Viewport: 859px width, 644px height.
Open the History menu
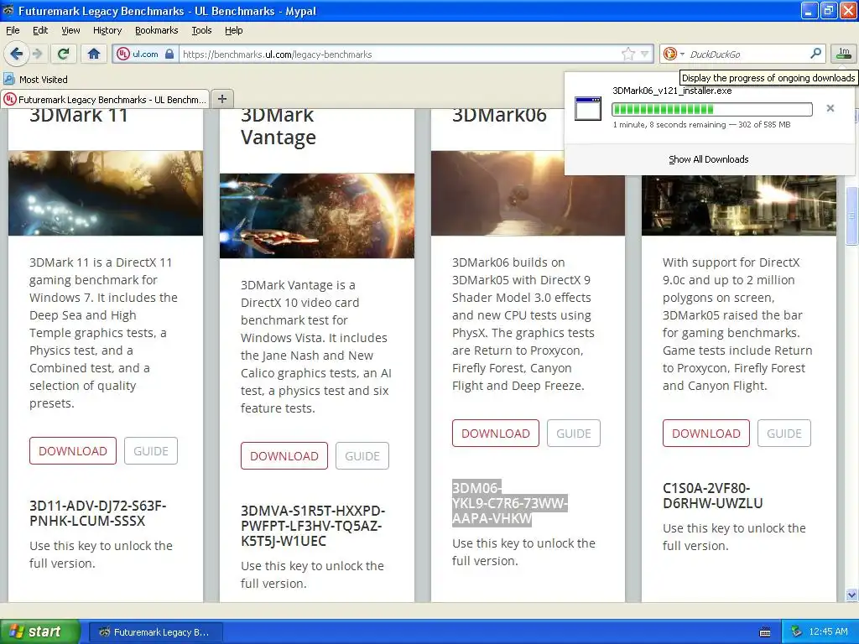(107, 30)
